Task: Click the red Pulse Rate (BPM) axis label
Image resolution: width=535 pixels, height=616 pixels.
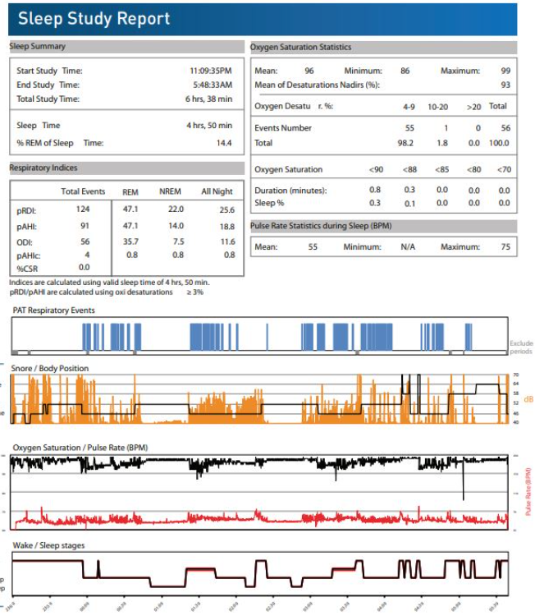Action: point(528,491)
